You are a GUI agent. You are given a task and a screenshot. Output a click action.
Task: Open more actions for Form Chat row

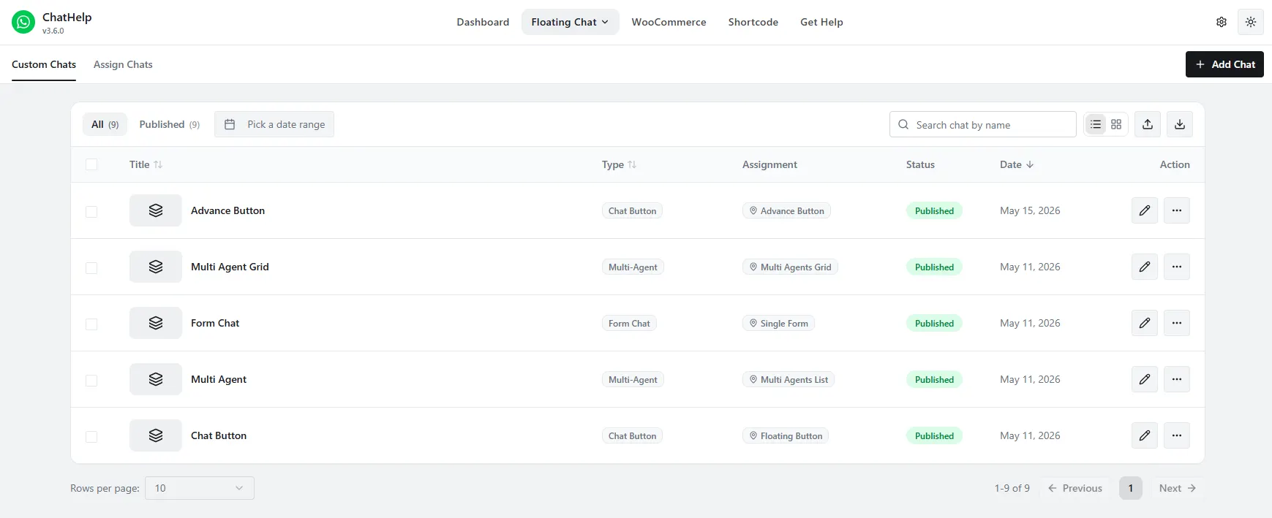1177,323
